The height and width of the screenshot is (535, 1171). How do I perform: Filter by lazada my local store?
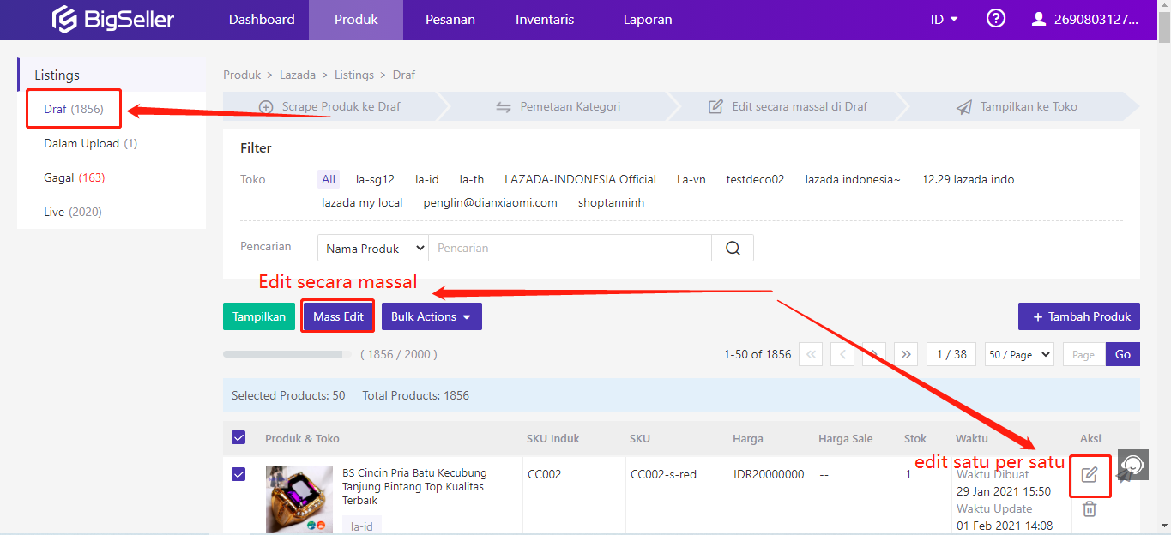point(362,202)
